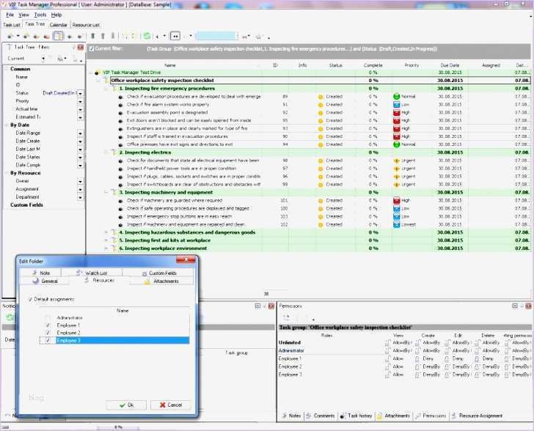The height and width of the screenshot is (431, 534).
Task: Check the Administrator assignment checkbox
Action: tap(48, 318)
